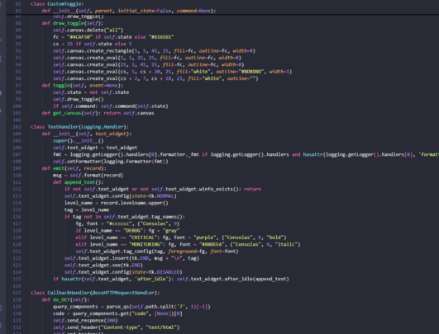Click the canvas.delete("all") statement
This screenshot has height=334, width=439.
click(x=88, y=31)
